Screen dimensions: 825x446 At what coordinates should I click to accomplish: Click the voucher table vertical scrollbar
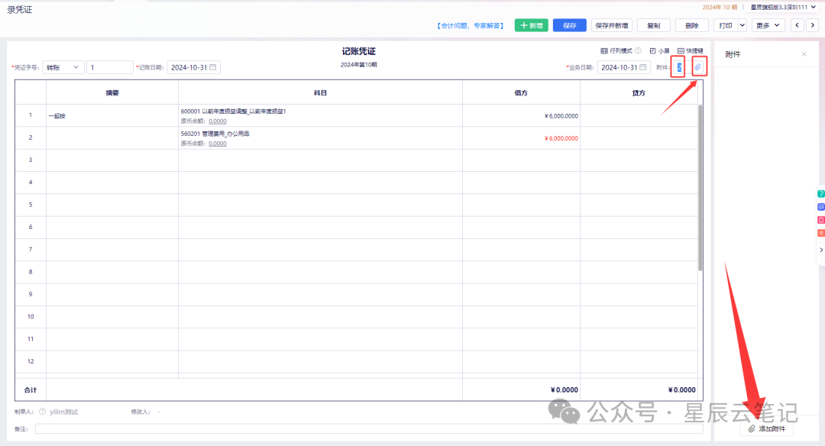coord(700,188)
